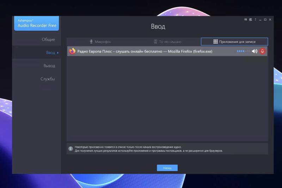The width and height of the screenshot is (282, 188).
Task: Minimize the Audio Recorder window
Action: point(260,20)
